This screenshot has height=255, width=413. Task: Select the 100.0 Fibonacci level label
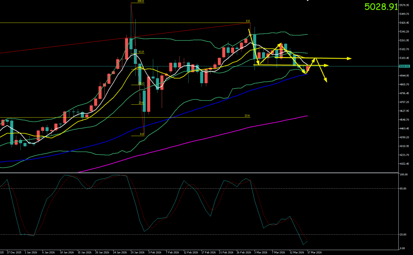[x=140, y=1]
